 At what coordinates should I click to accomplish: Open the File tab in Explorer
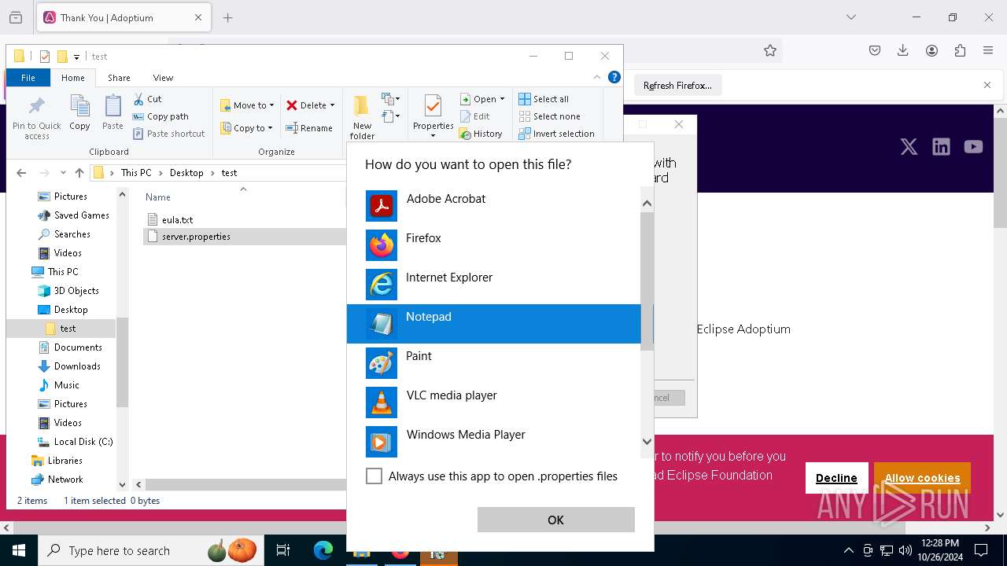click(28, 78)
